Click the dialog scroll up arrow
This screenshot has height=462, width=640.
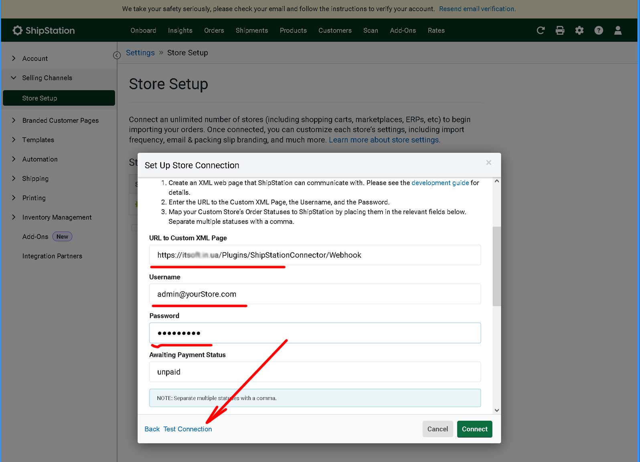(x=497, y=181)
